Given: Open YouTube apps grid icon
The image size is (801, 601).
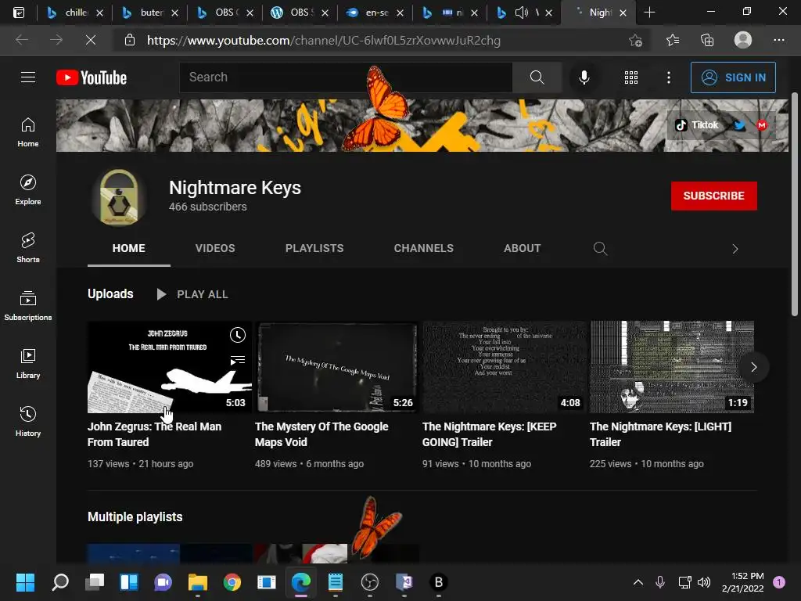Looking at the screenshot, I should point(631,77).
